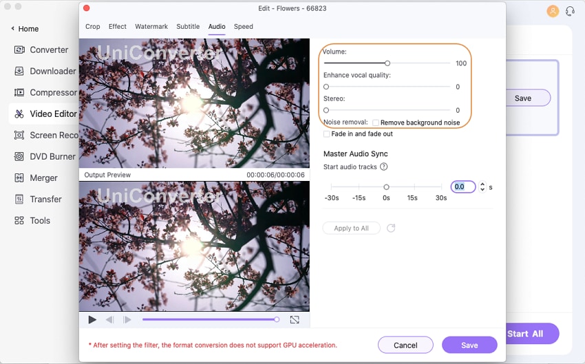
Task: Switch to the Crop tab
Action: (92, 26)
